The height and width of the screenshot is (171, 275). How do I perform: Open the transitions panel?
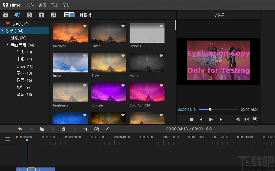click(29, 15)
